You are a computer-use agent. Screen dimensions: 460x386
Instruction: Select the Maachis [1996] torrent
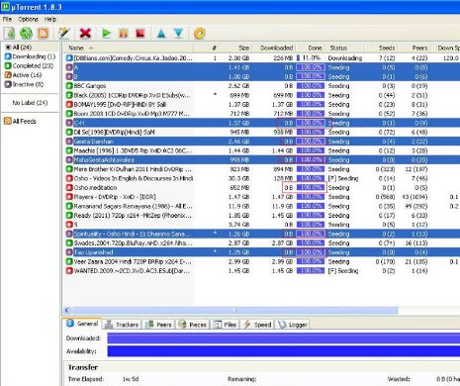click(x=261, y=150)
